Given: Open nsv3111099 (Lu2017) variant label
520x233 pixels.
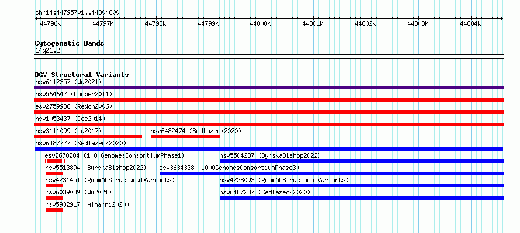Looking at the screenshot, I should click(x=68, y=131).
